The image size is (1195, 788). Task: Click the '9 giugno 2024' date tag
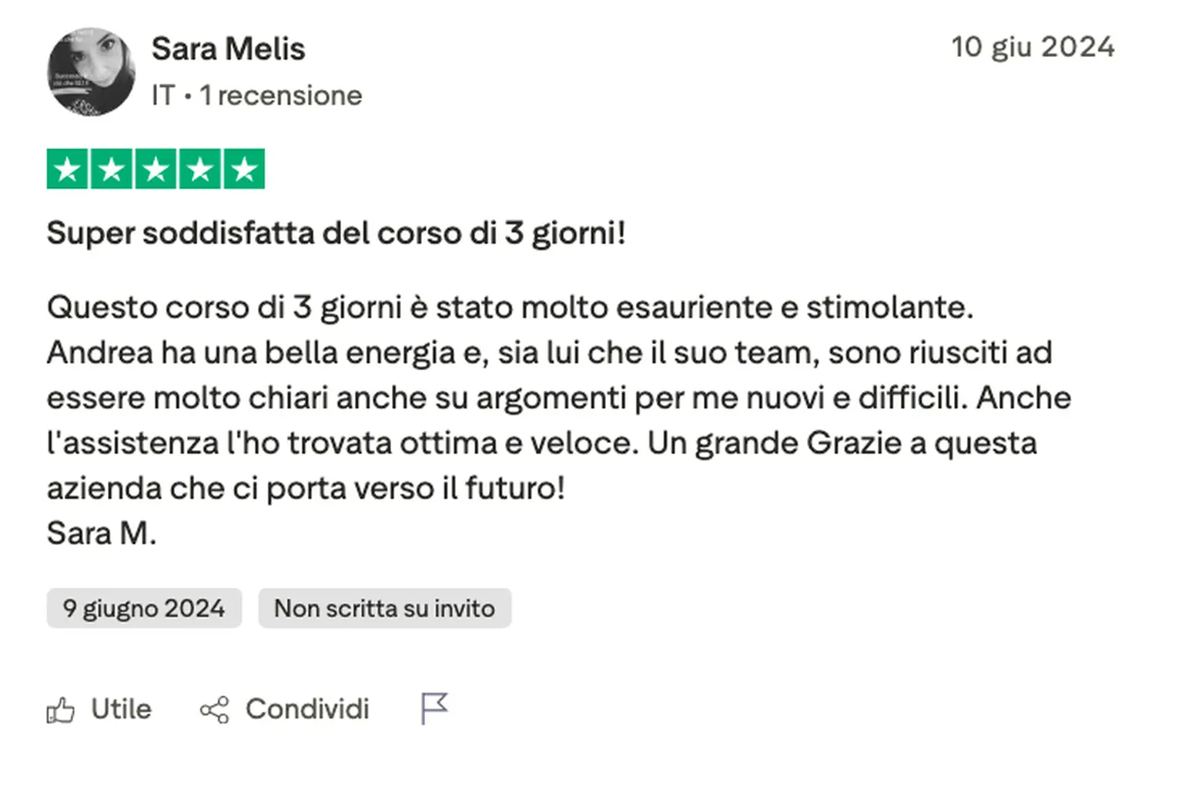click(144, 609)
